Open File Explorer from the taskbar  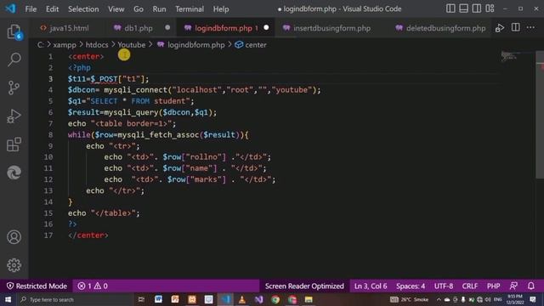[x=309, y=299]
